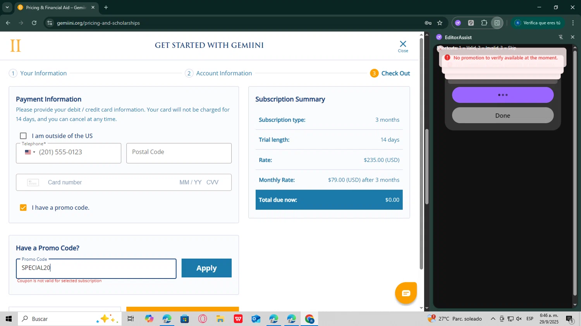Check I am outside of the US
581x326 pixels.
pos(23,136)
